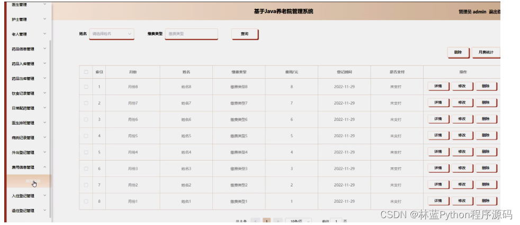
Task: Click 修改 for row 姓名4
Action: coord(462,152)
